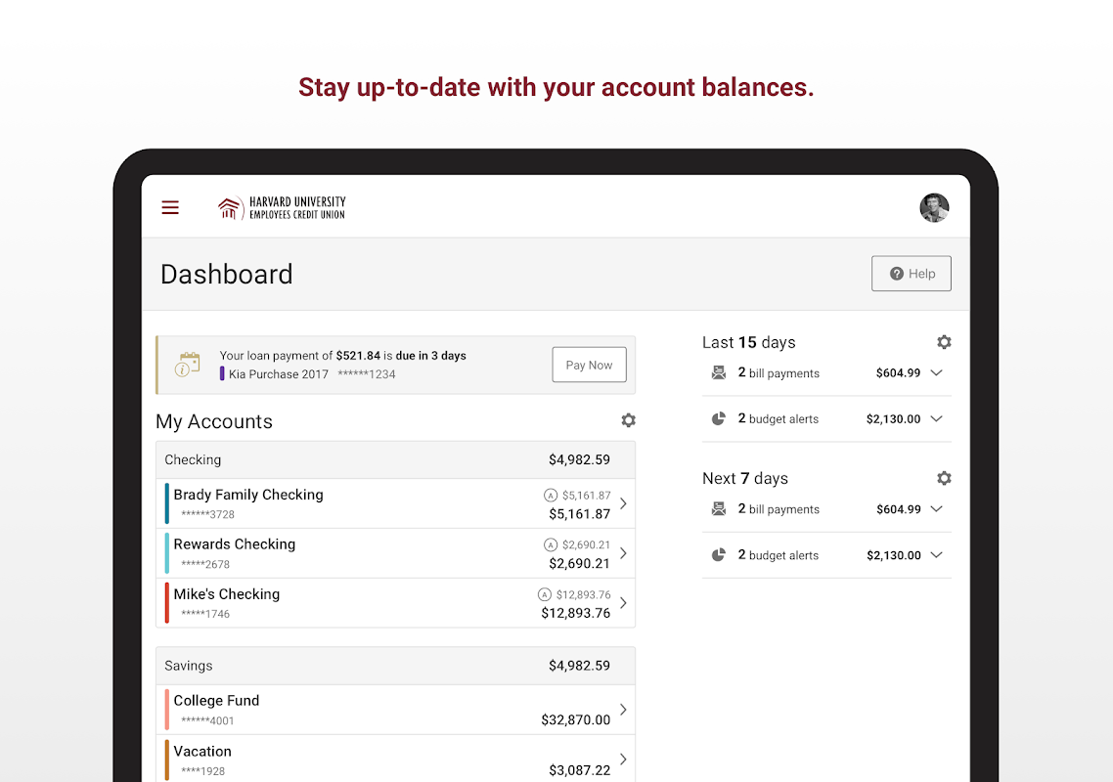Click the red color bar of Mike's Checking
The image size is (1113, 782).
(167, 602)
